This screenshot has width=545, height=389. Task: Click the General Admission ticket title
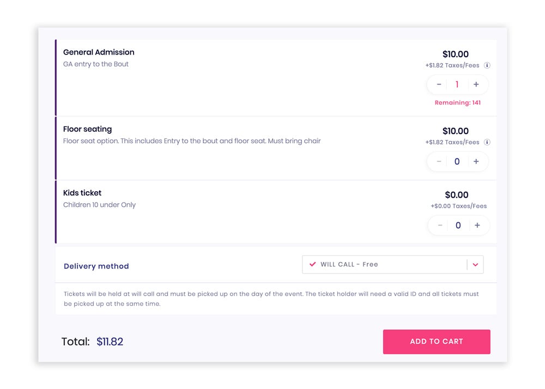tap(99, 52)
